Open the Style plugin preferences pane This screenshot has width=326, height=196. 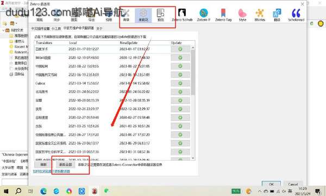pyautogui.click(x=242, y=15)
